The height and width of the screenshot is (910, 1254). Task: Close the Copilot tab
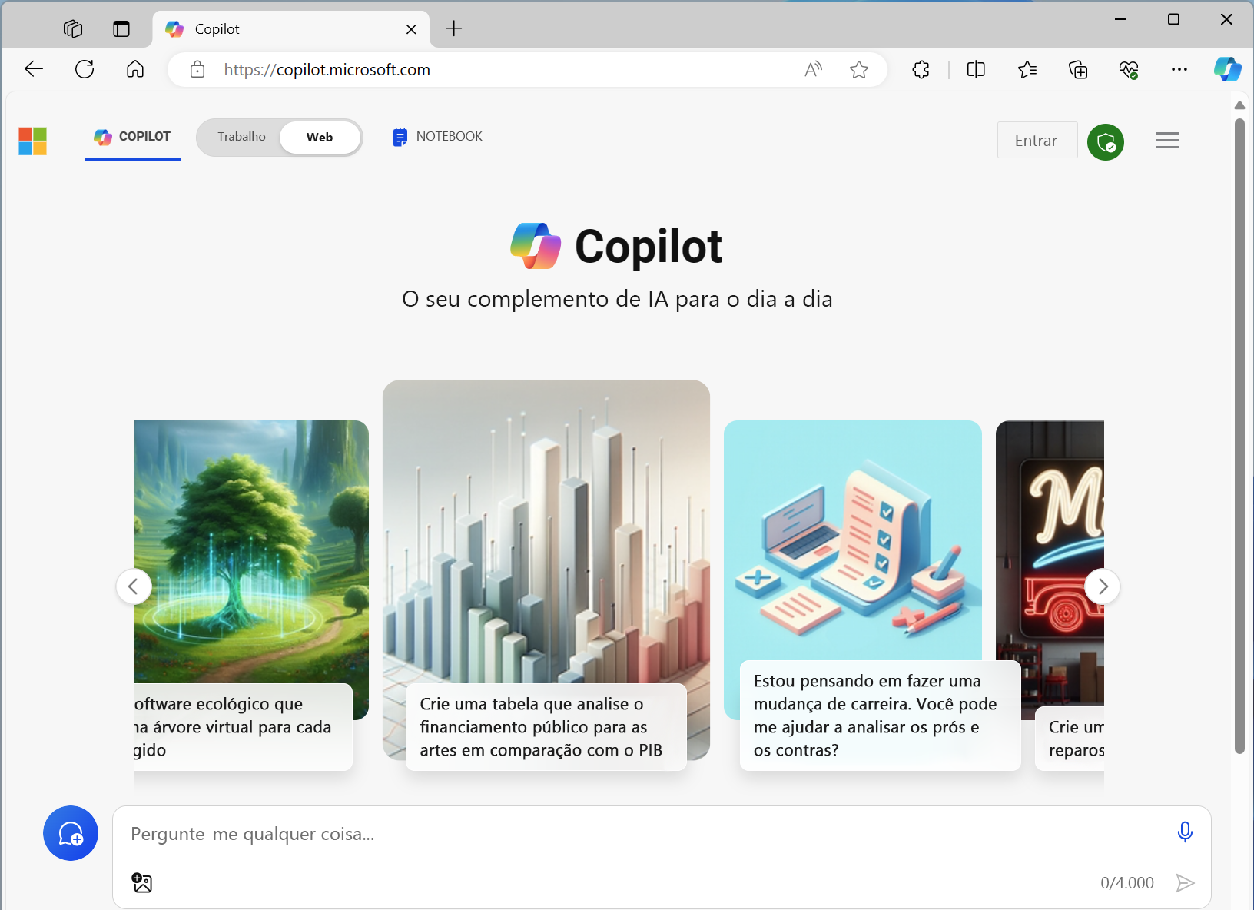click(x=411, y=29)
